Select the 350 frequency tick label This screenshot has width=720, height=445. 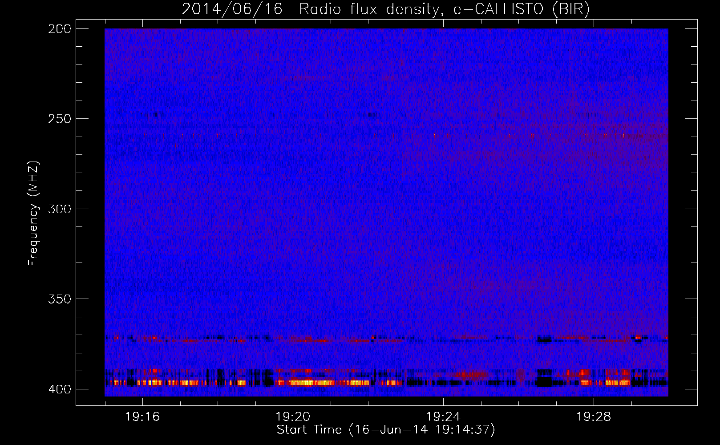[x=60, y=299]
